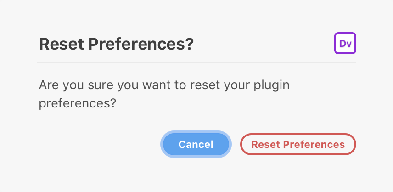Click the bold Reset Preferences title text
This screenshot has width=393, height=192.
pos(116,44)
